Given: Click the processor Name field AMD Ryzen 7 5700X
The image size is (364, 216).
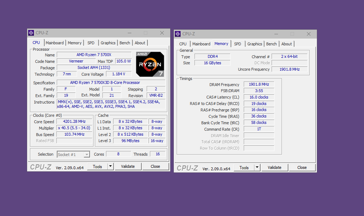Looking at the screenshot, I should click(x=94, y=55).
